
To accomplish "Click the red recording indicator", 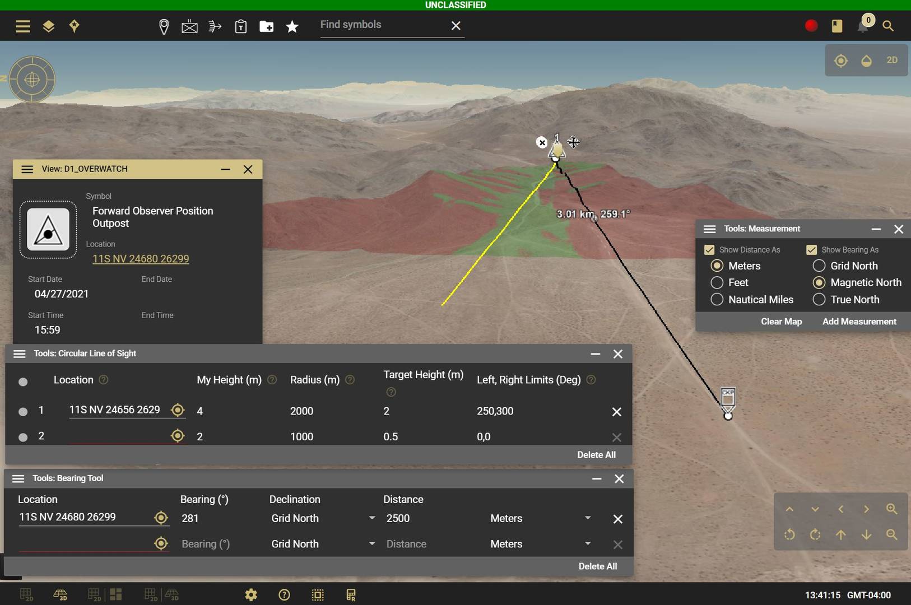I will 810,26.
